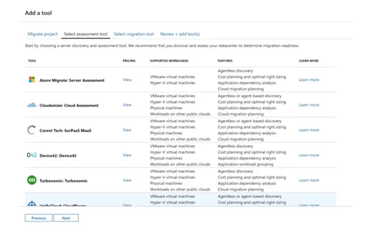The image size is (368, 226).
Task: Click Physical machines in Cloudamize row
Action: click(x=166, y=108)
